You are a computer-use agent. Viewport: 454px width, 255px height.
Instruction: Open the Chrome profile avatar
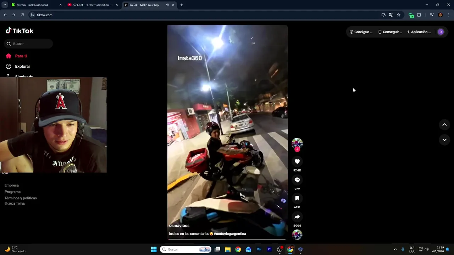(440, 15)
